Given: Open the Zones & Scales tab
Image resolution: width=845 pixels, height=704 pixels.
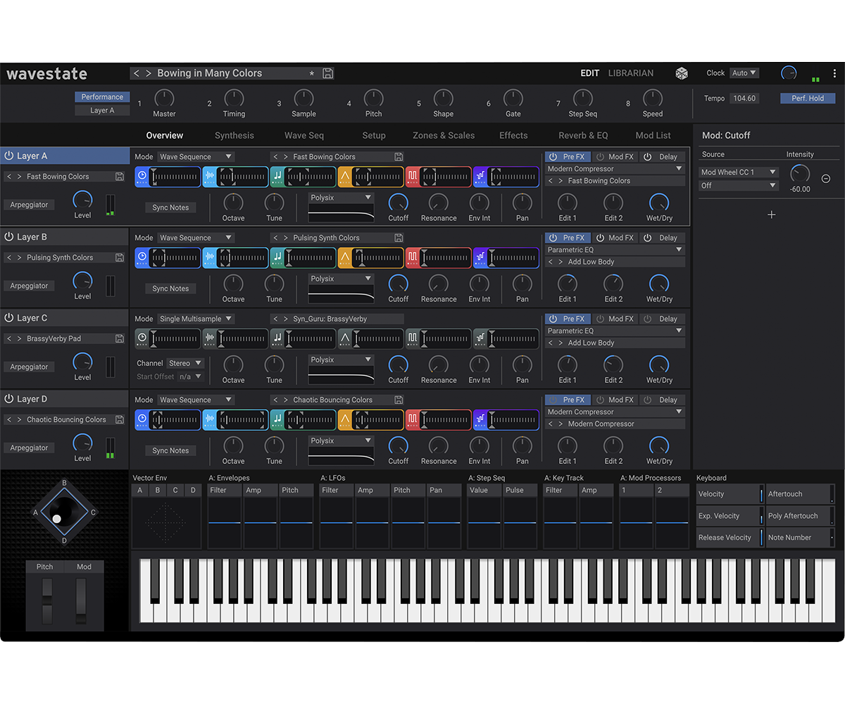Looking at the screenshot, I should pos(444,135).
